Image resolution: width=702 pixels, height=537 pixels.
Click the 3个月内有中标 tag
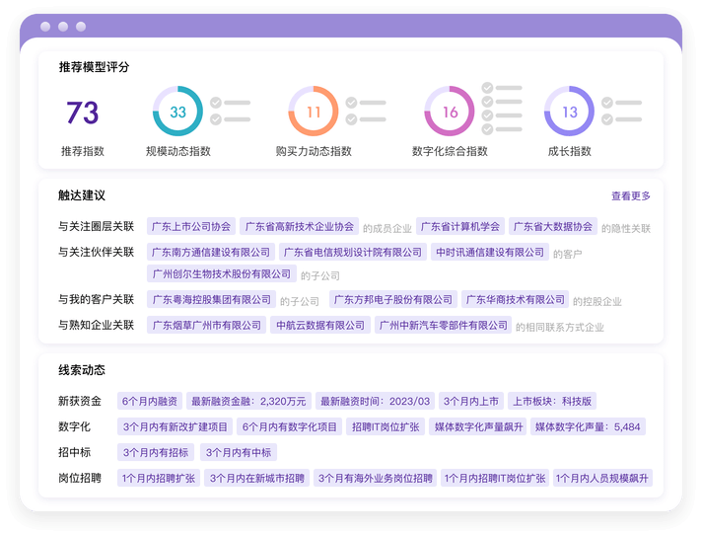pyautogui.click(x=239, y=452)
